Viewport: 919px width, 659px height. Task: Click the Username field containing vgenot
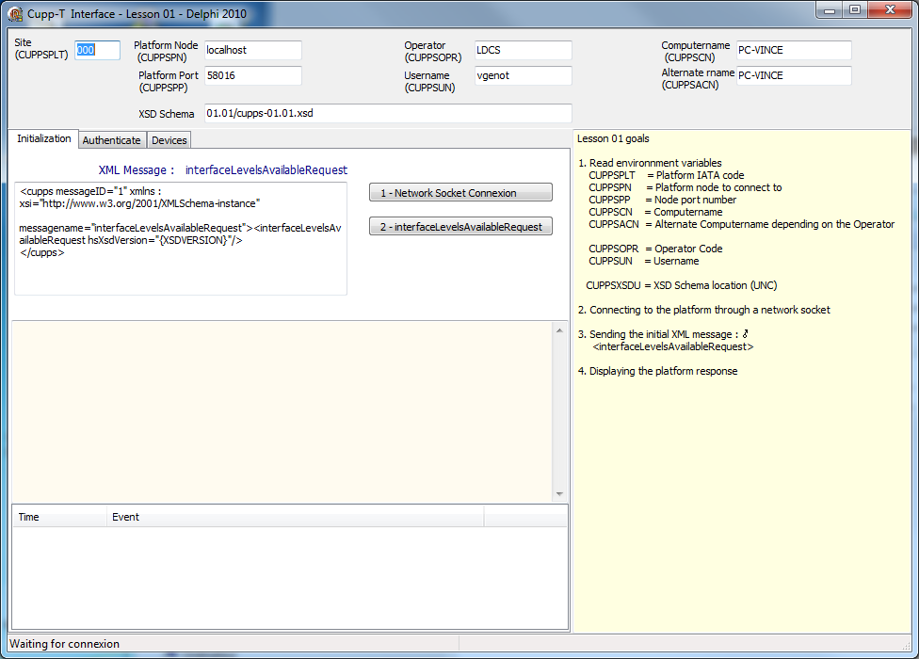pos(523,75)
